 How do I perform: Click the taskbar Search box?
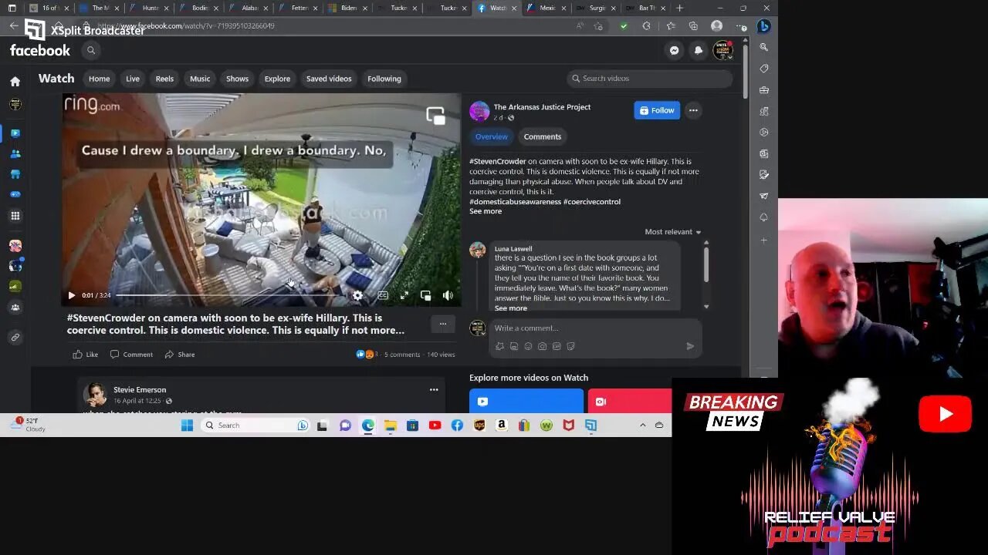(256, 425)
